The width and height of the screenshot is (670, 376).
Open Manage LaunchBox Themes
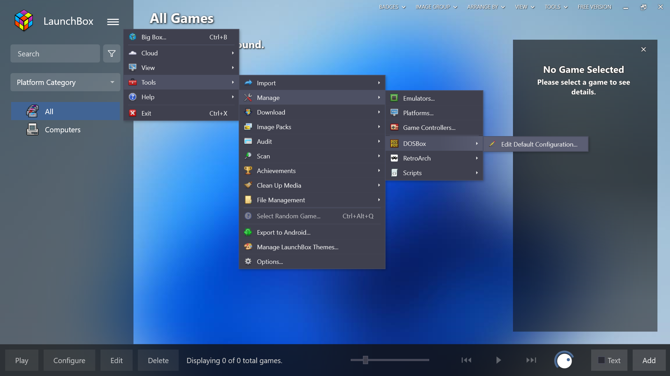(297, 247)
